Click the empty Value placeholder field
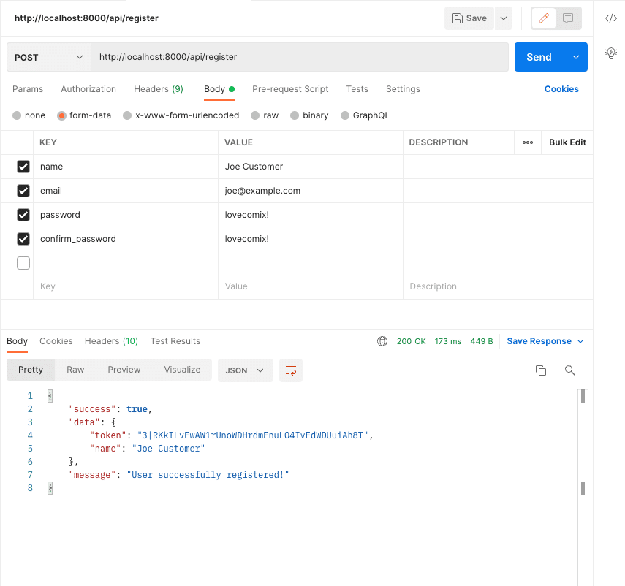Viewport: 625px width, 586px height. click(x=311, y=287)
